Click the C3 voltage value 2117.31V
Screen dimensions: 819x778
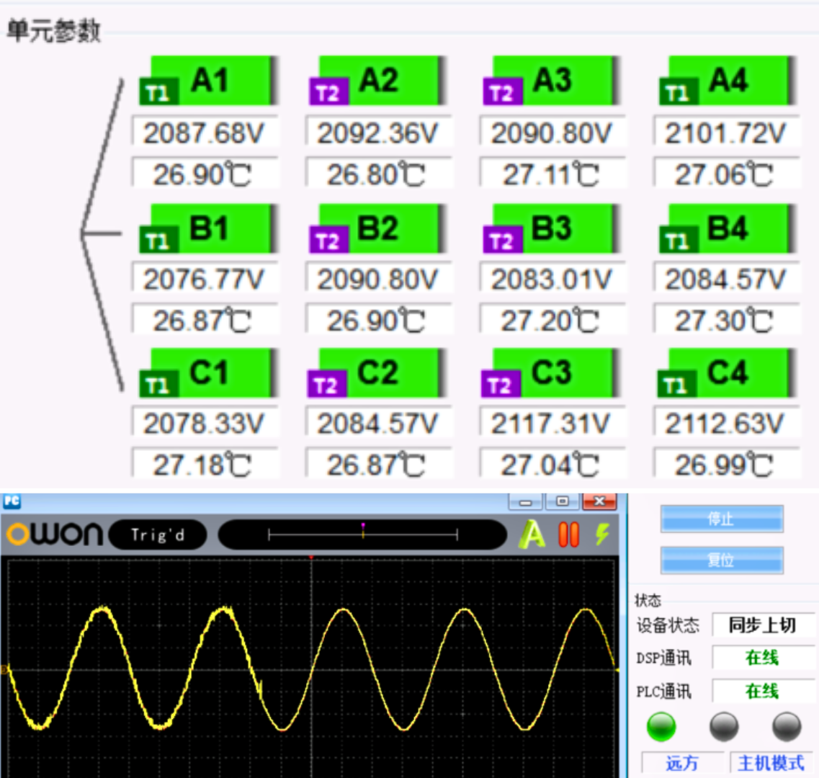552,423
